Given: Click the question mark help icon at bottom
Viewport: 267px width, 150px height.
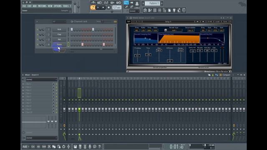Looking at the screenshot, I should [x=99, y=147].
